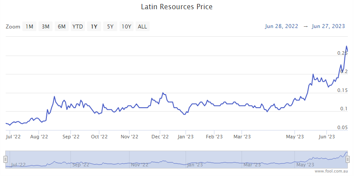Select the active 1Y zoom button

click(x=94, y=27)
